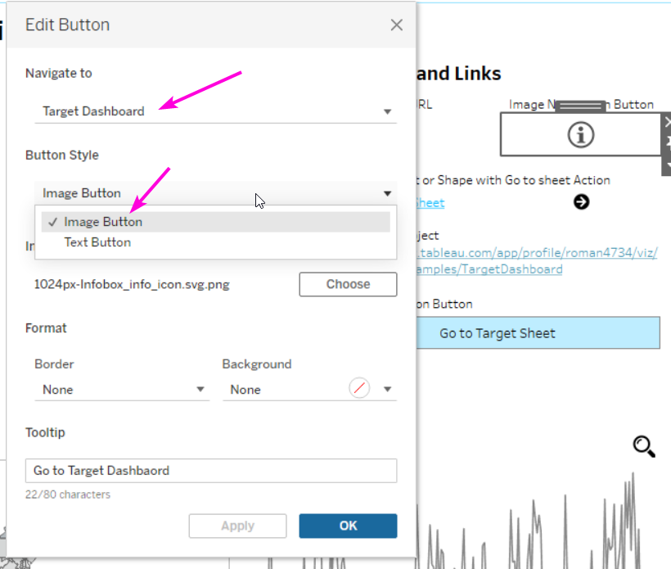Click the blue Sheet text link
The width and height of the screenshot is (671, 569).
coord(430,203)
